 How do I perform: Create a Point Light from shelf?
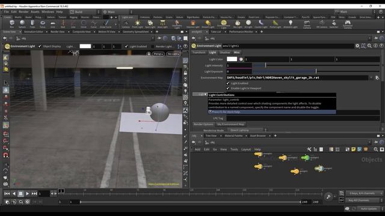click(x=138, y=24)
